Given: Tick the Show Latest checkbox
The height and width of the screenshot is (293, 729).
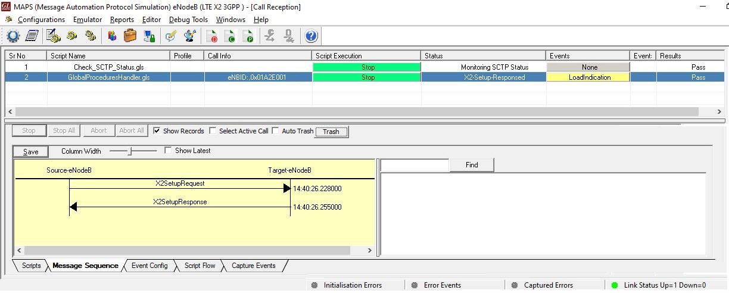Looking at the screenshot, I should coord(168,151).
